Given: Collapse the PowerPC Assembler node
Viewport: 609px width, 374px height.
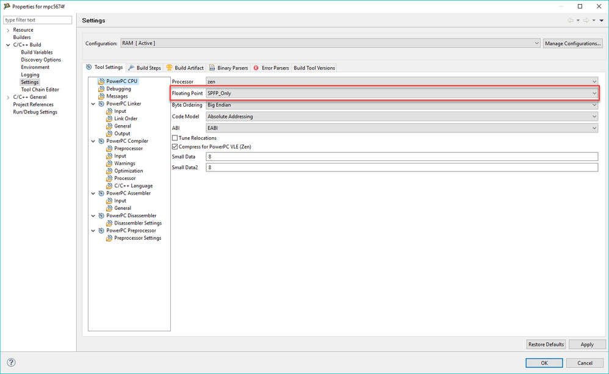Looking at the screenshot, I should pos(93,193).
